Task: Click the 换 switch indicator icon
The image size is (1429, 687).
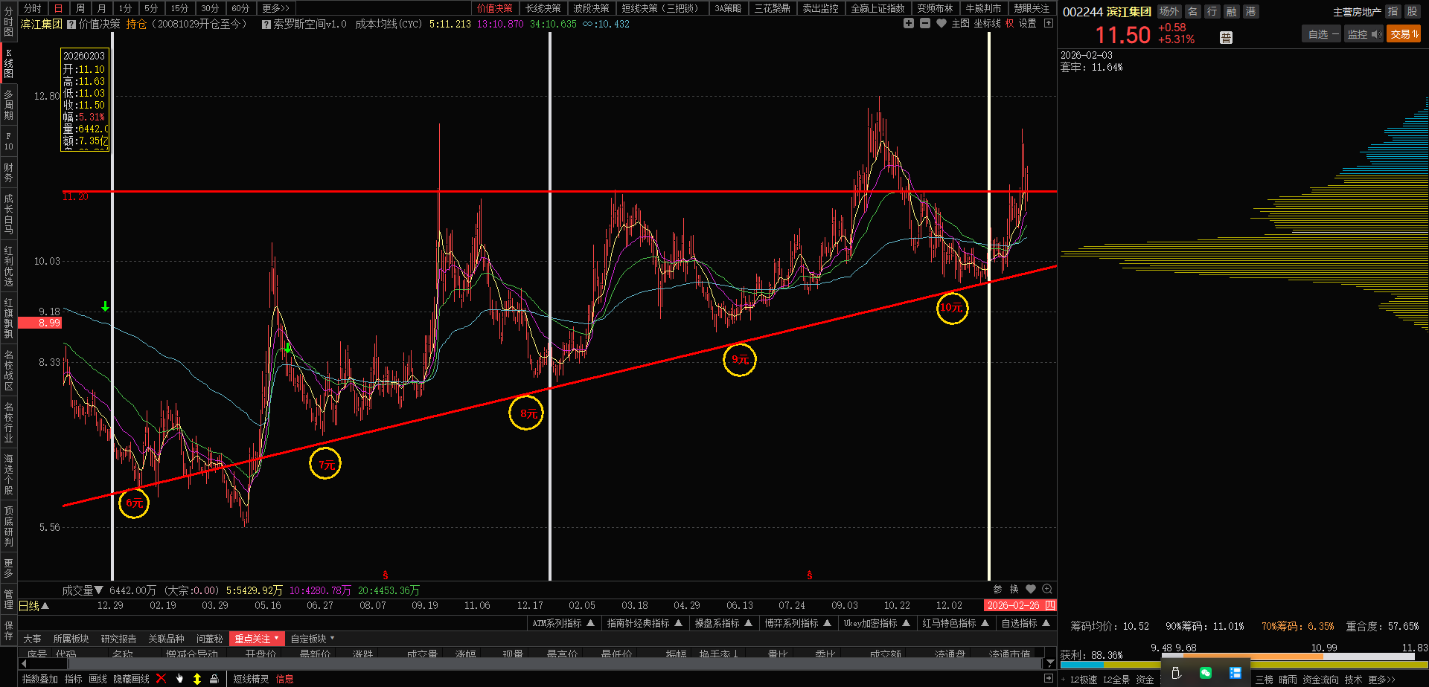Action: (1014, 590)
